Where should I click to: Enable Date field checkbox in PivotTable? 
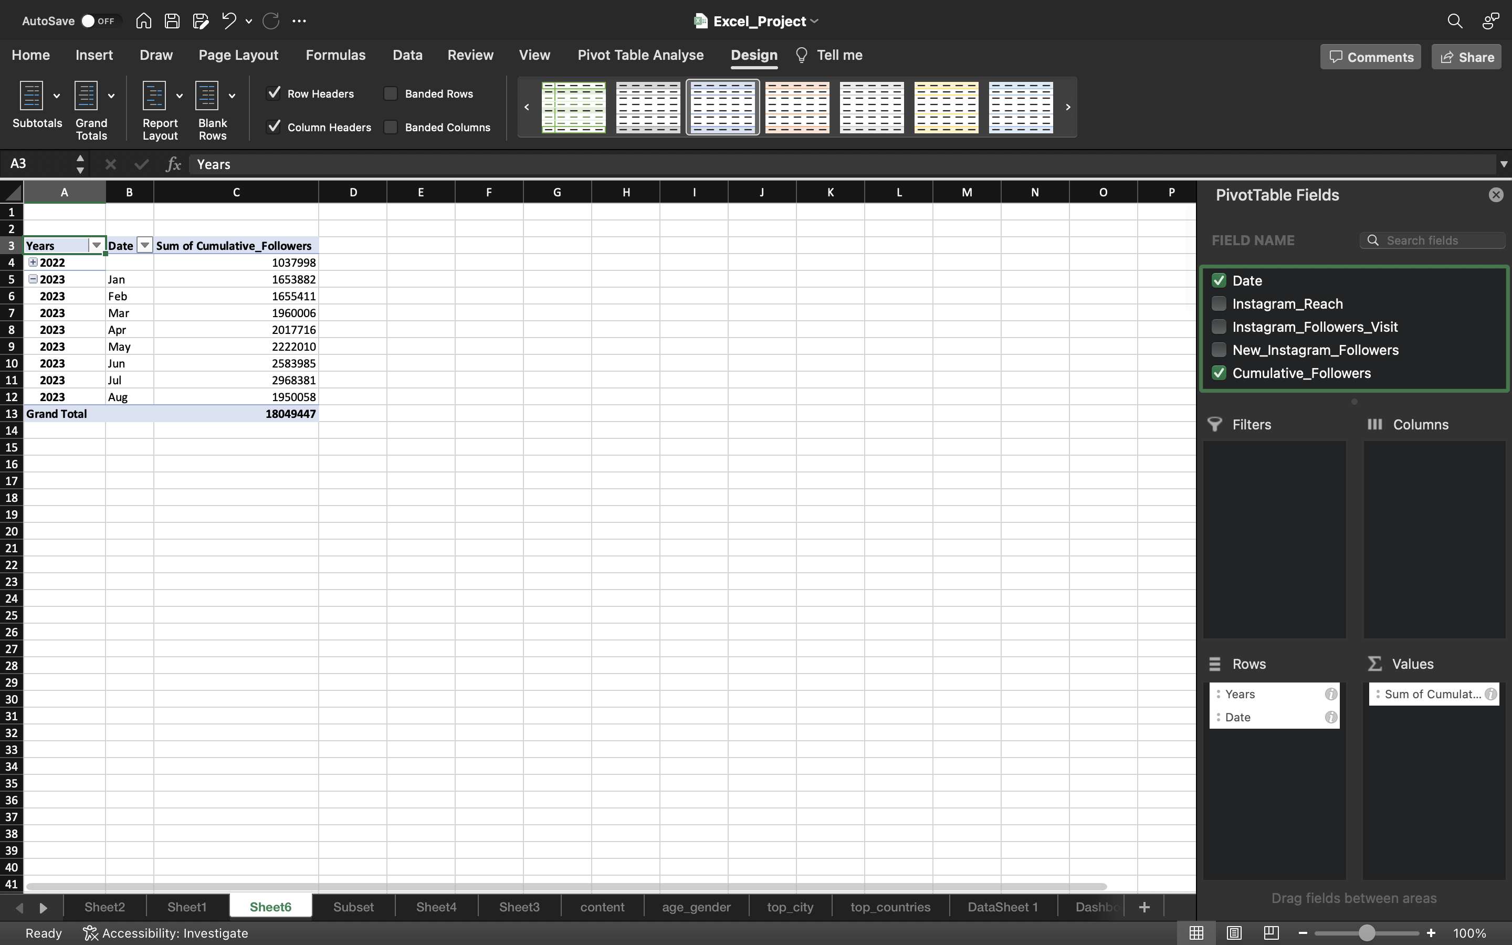click(1218, 280)
